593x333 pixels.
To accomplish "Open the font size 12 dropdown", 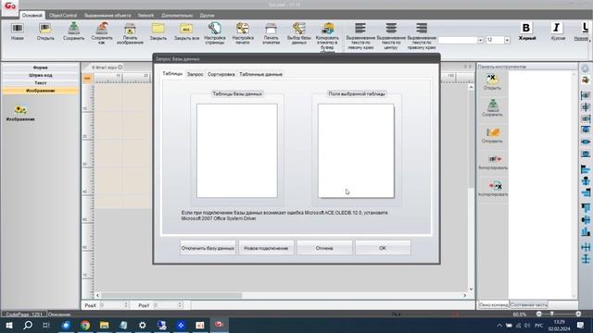I will (x=507, y=40).
